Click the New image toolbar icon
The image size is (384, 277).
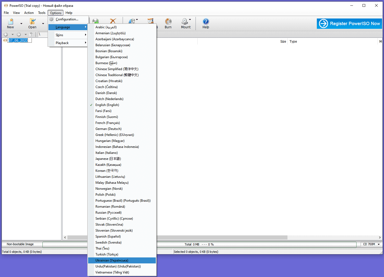tap(11, 21)
